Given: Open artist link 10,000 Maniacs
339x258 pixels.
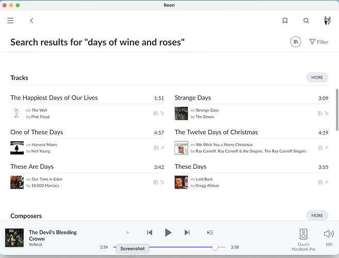Looking at the screenshot, I should point(45,186).
